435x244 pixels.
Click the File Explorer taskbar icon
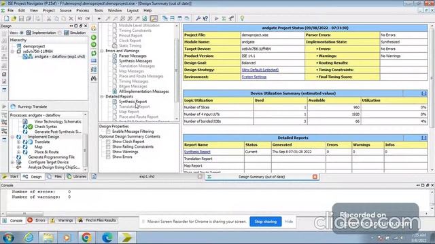click(48, 237)
